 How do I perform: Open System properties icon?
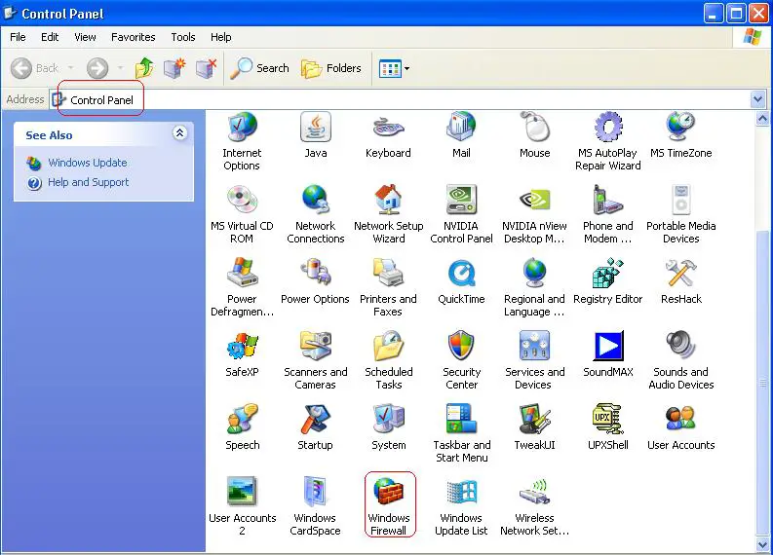(x=389, y=427)
